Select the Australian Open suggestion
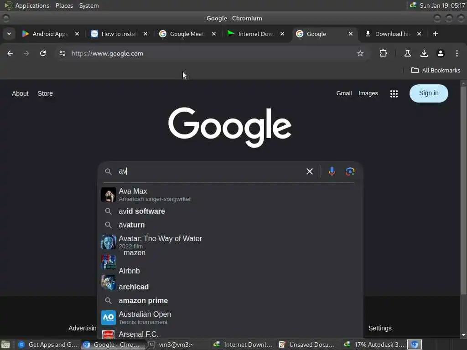This screenshot has height=350, width=467. pyautogui.click(x=230, y=318)
